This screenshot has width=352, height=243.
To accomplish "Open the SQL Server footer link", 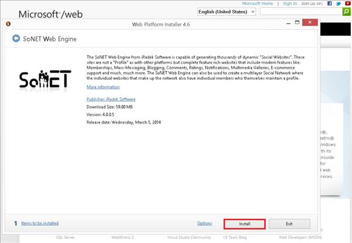I will pos(65,237).
